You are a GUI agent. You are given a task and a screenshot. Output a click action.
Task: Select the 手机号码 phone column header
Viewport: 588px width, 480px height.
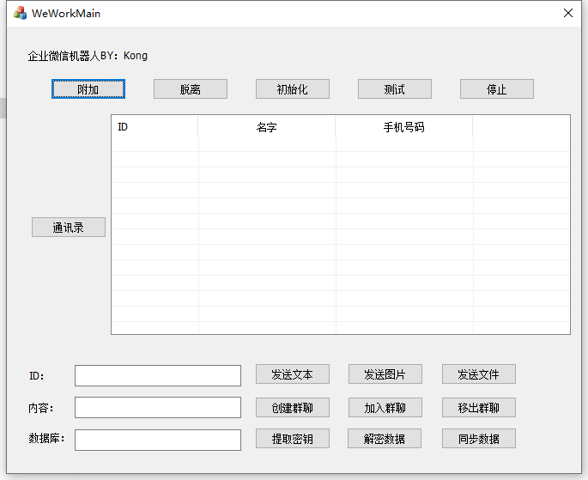(x=404, y=127)
